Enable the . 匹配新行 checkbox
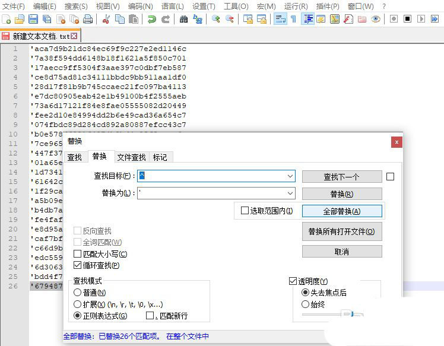Image resolution: width=444 pixels, height=346 pixels. pyautogui.click(x=150, y=315)
